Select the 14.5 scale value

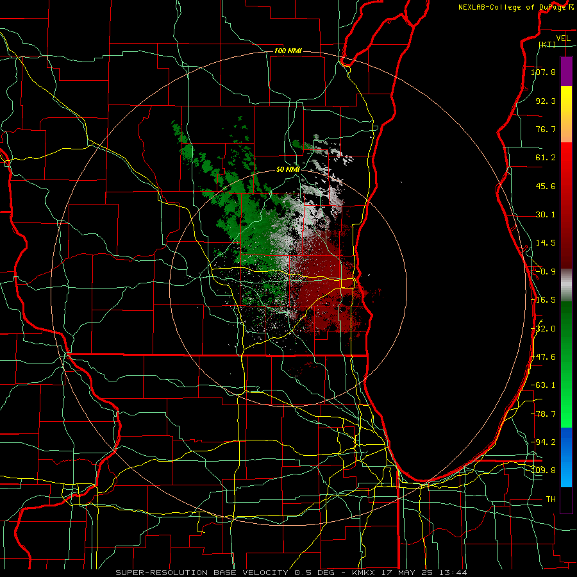[546, 243]
